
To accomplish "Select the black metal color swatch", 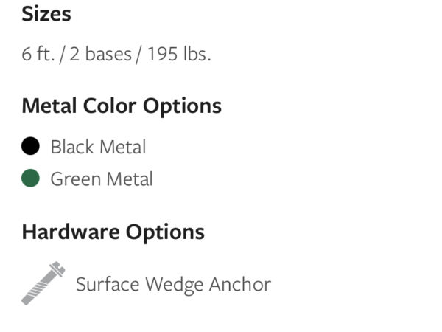I will point(30,146).
